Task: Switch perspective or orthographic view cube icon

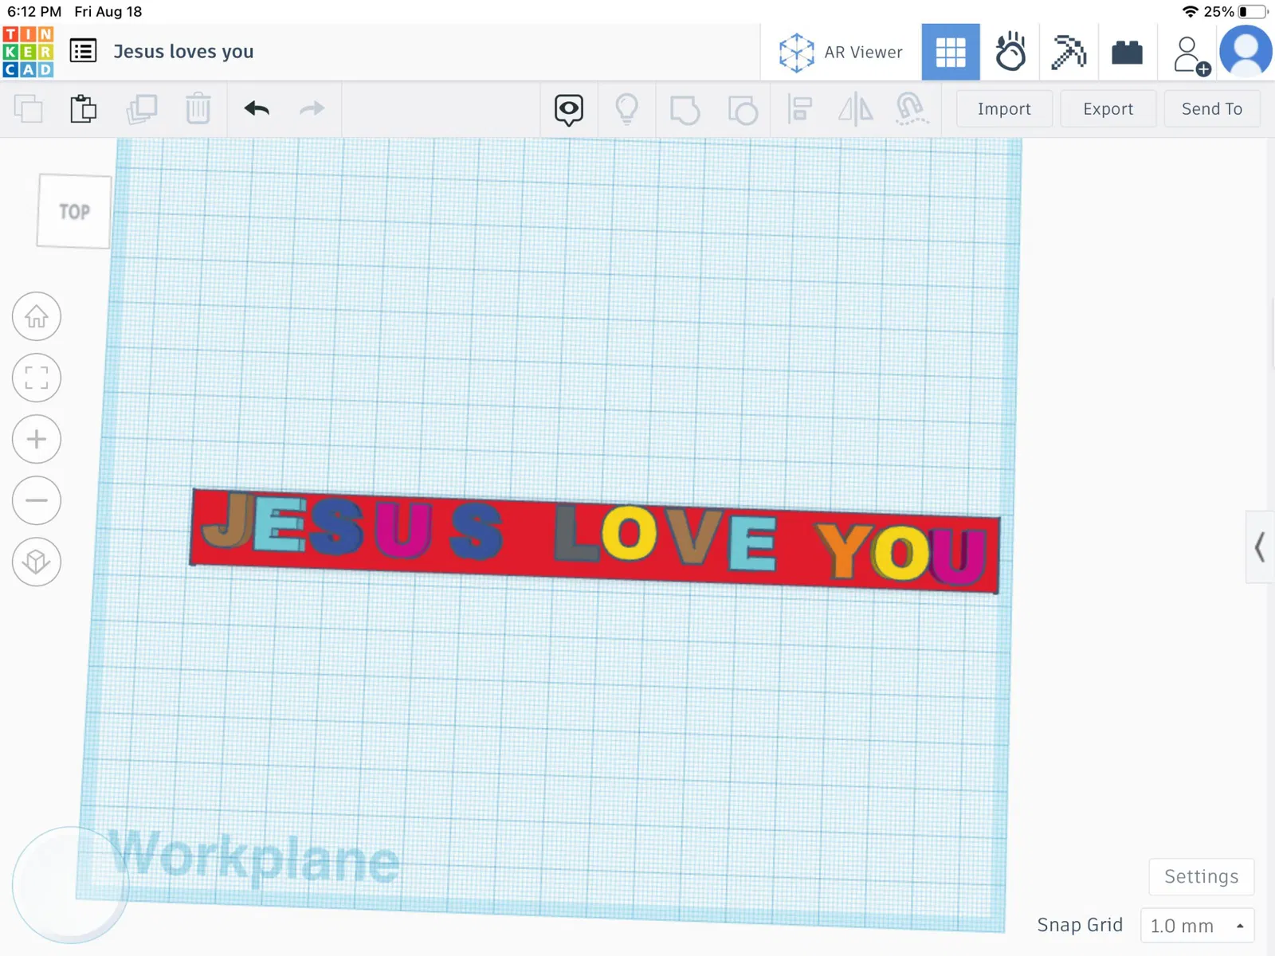Action: (37, 562)
